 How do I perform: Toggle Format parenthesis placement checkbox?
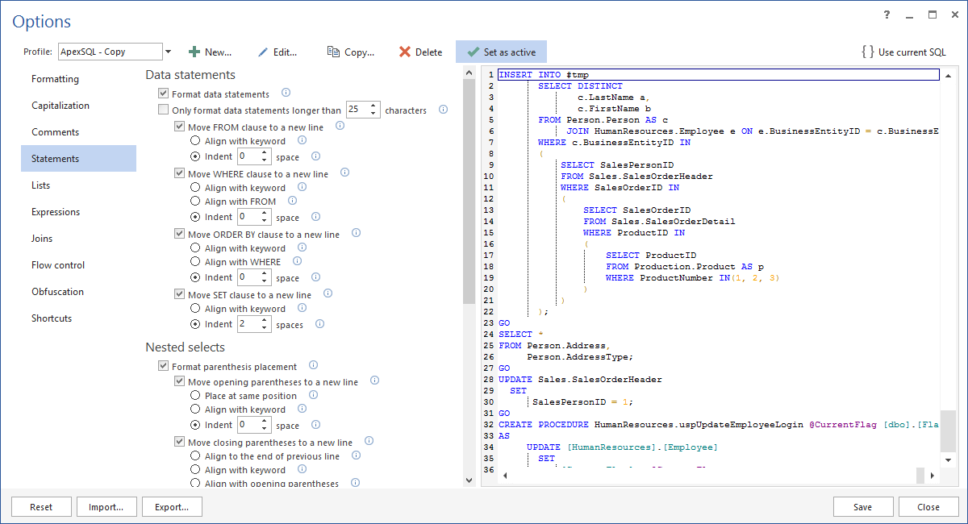(x=164, y=366)
